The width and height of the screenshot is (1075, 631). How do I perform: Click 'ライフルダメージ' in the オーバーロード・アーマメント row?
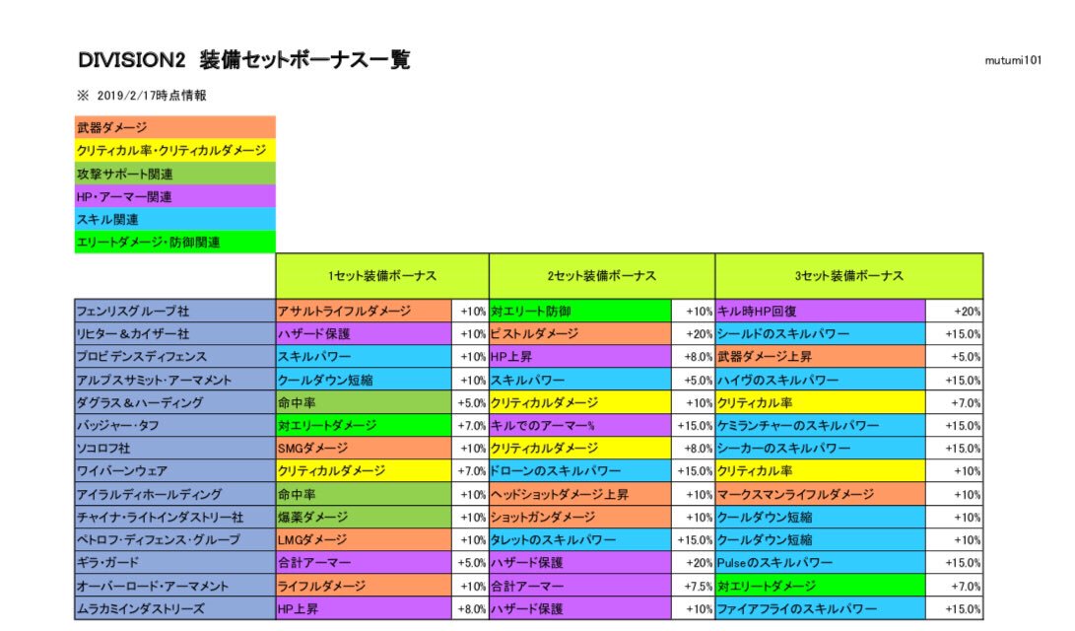pos(364,586)
